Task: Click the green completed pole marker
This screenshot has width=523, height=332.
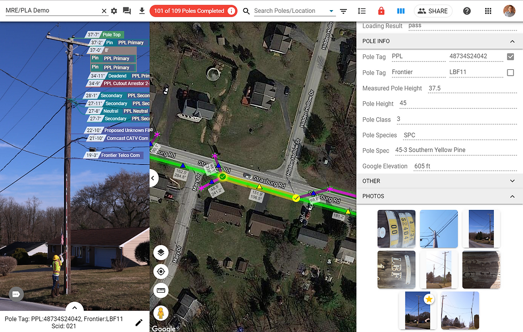Action: (x=223, y=176)
